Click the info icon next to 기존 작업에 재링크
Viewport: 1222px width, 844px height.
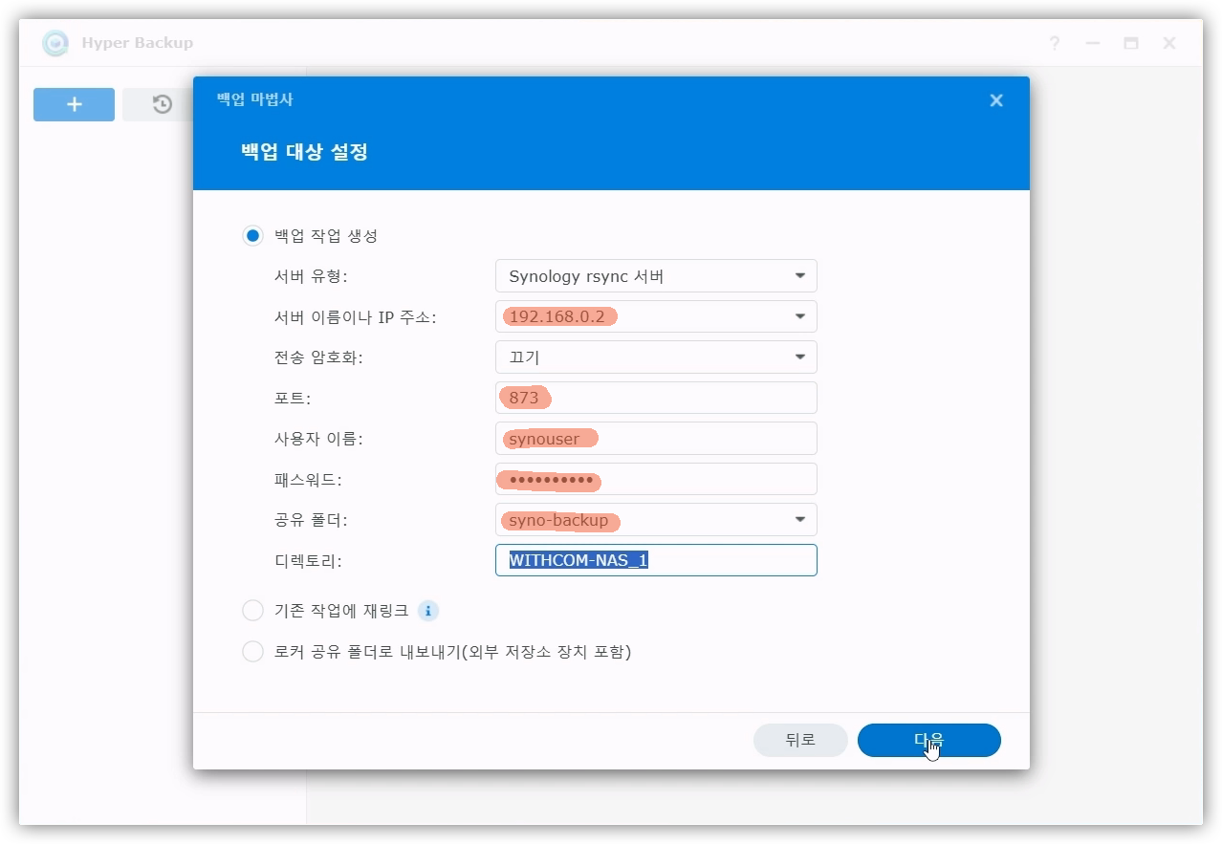click(x=428, y=611)
